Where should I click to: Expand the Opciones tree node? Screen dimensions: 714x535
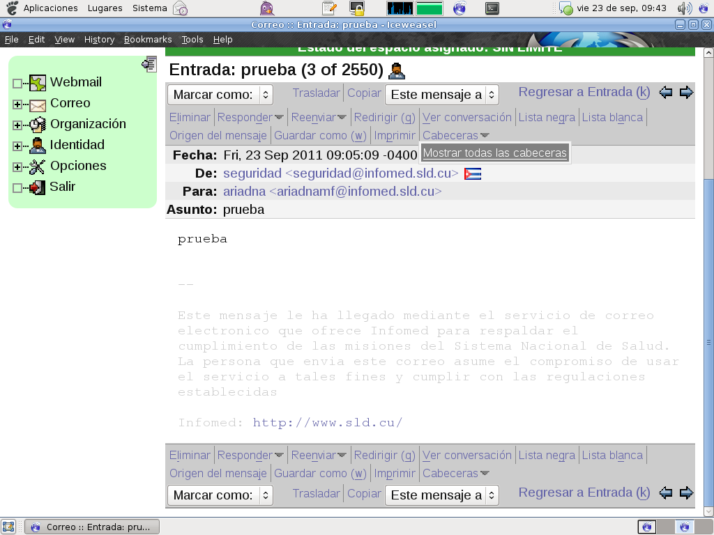click(17, 167)
